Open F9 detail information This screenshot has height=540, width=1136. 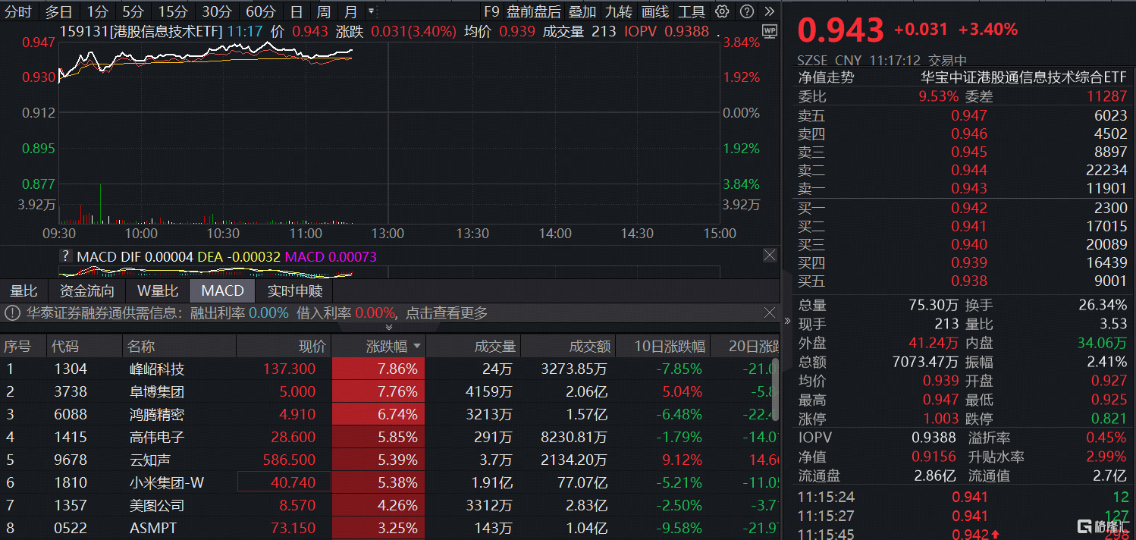pyautogui.click(x=491, y=11)
